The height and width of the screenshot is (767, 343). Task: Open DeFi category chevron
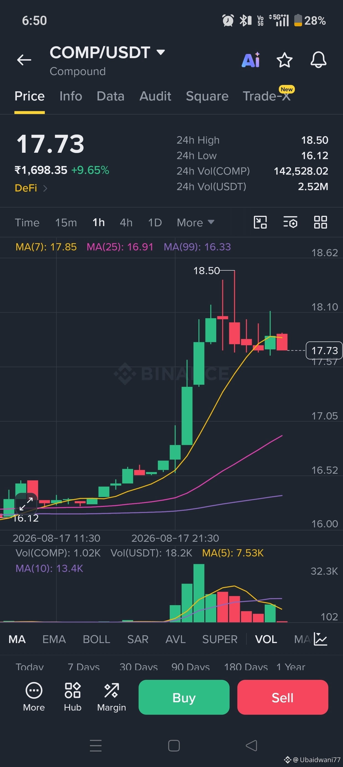(x=45, y=188)
